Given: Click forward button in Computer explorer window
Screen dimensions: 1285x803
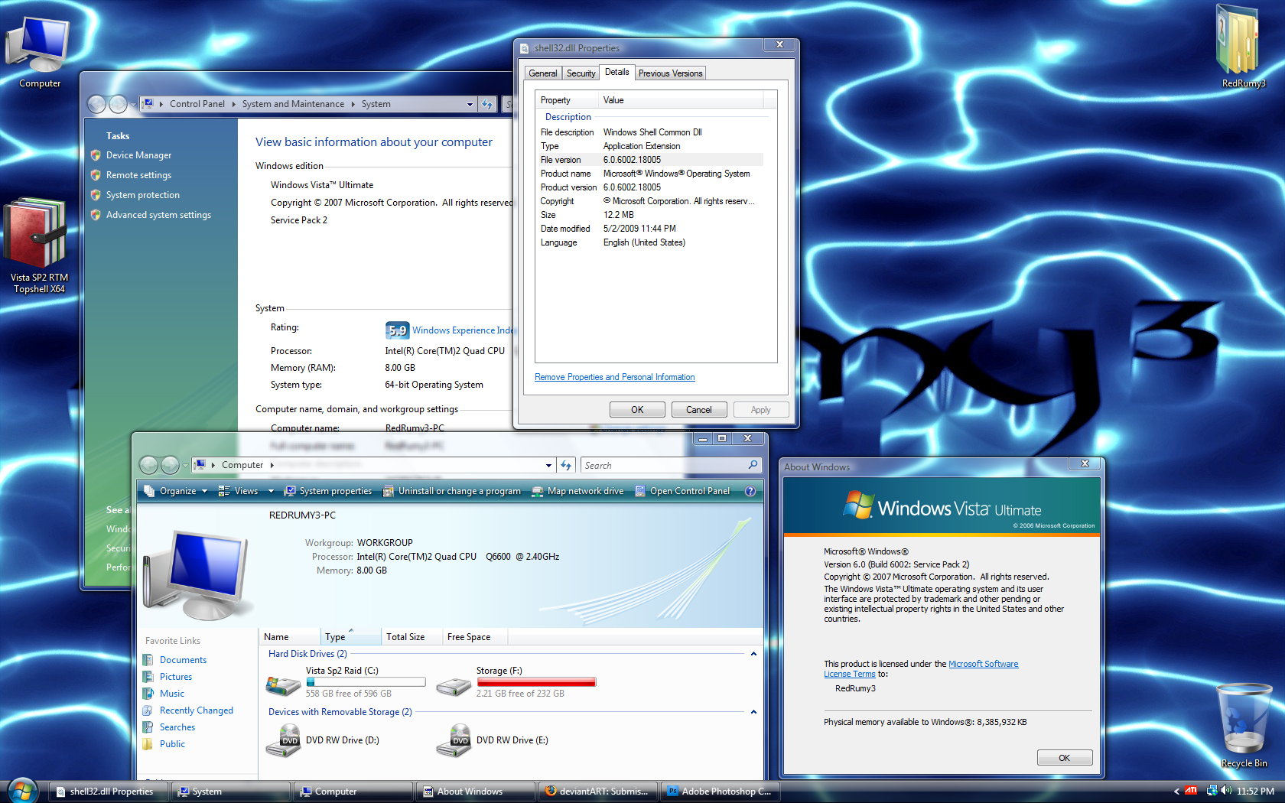Looking at the screenshot, I should (x=170, y=465).
